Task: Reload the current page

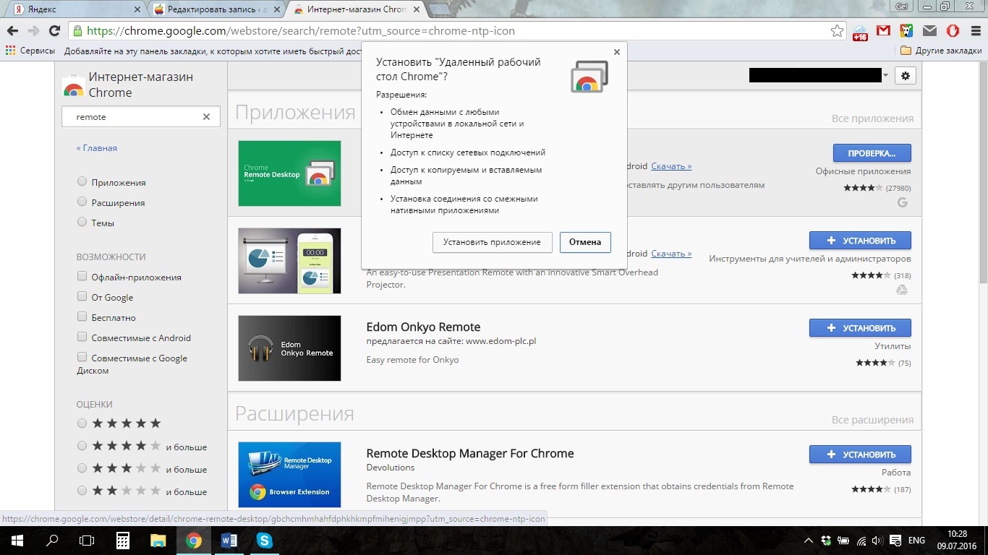Action: pyautogui.click(x=54, y=31)
